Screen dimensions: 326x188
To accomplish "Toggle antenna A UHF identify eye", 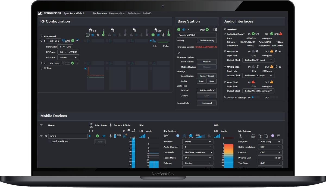I will 92,35.
